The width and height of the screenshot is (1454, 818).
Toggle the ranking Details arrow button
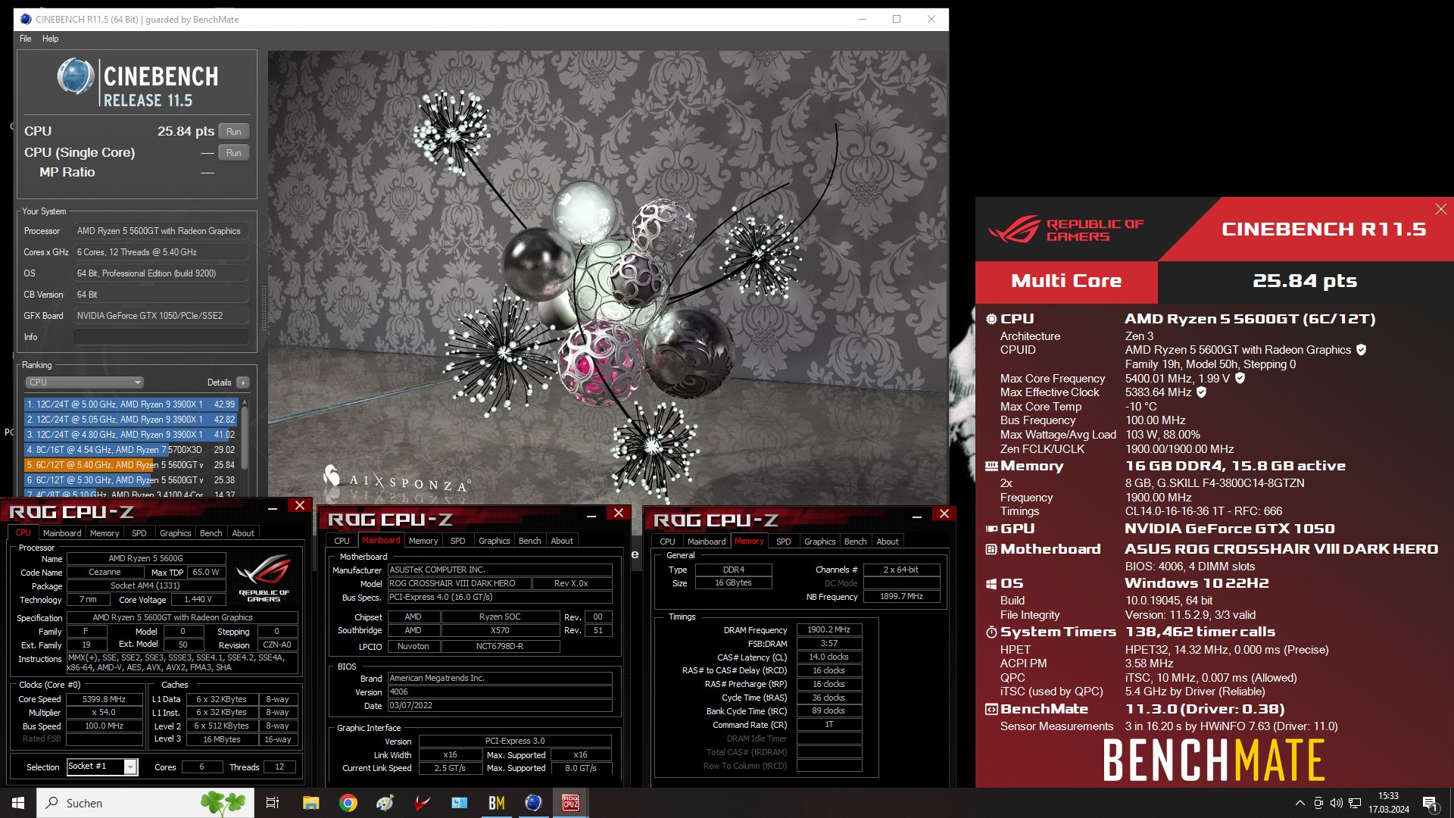(x=243, y=382)
